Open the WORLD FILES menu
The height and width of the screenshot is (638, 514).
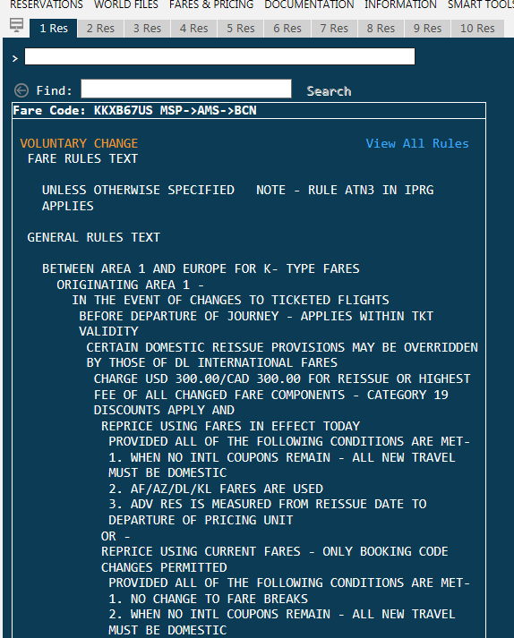point(126,4)
